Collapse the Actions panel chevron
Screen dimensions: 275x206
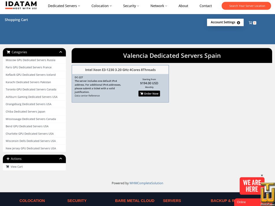click(61, 159)
